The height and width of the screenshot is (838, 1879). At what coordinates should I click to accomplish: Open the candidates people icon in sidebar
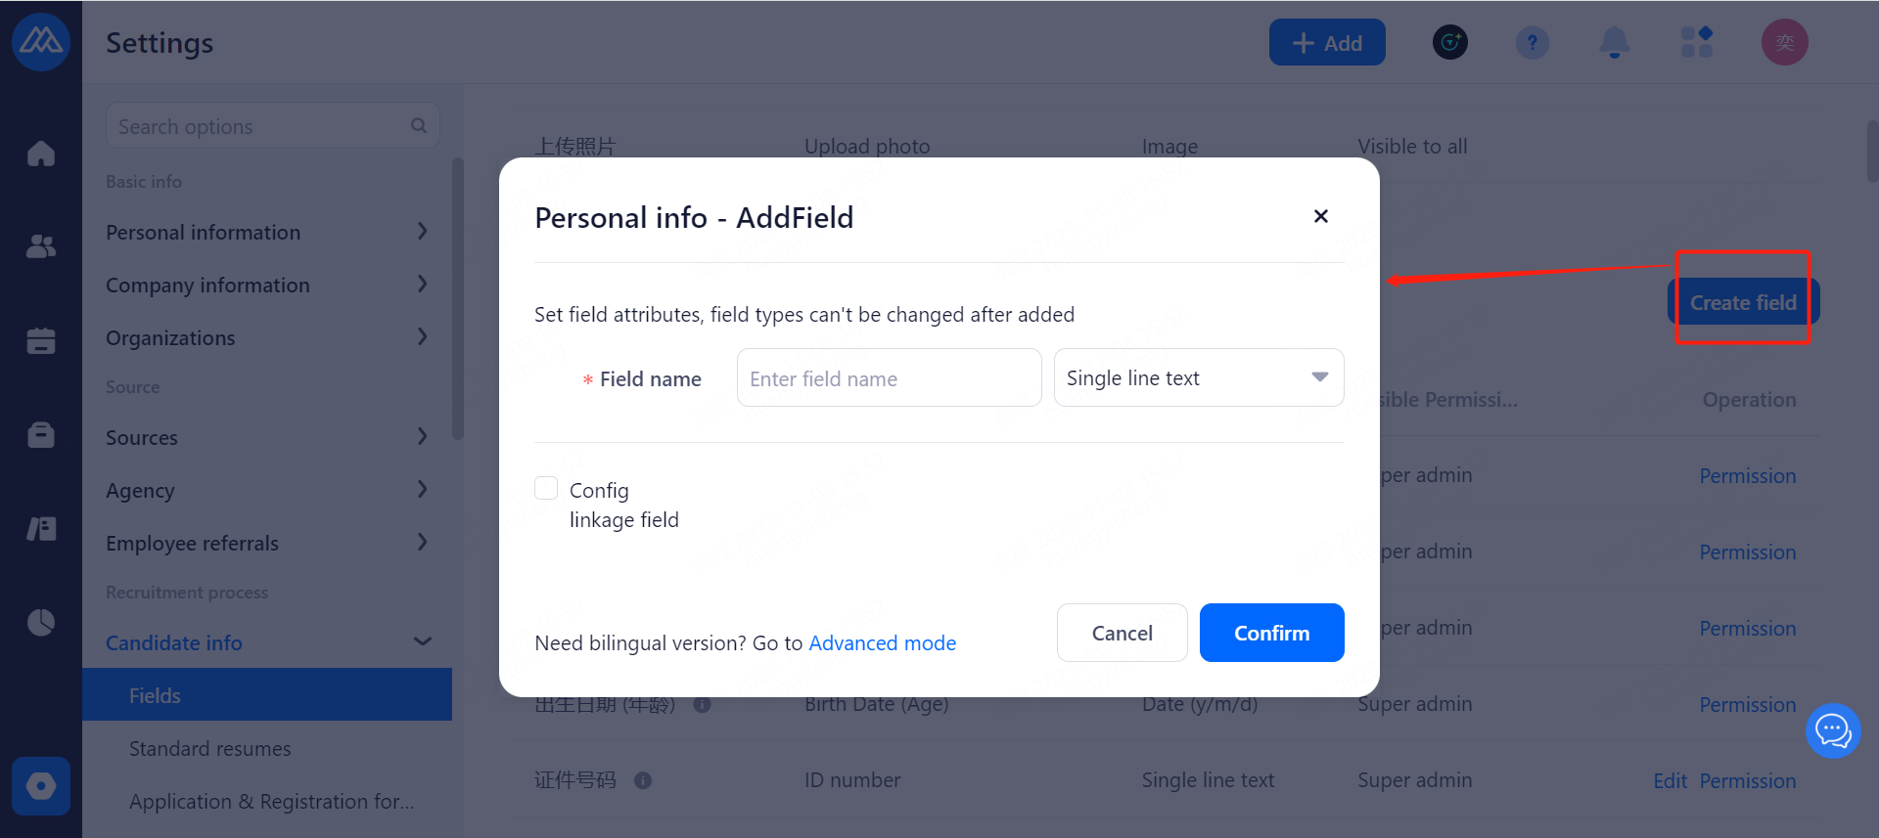pyautogui.click(x=41, y=246)
